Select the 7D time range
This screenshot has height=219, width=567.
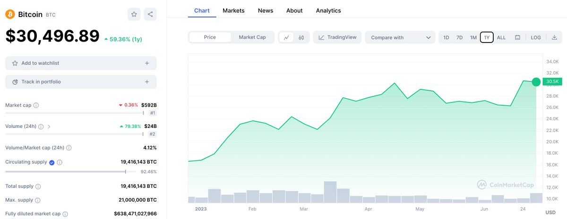[x=459, y=37]
